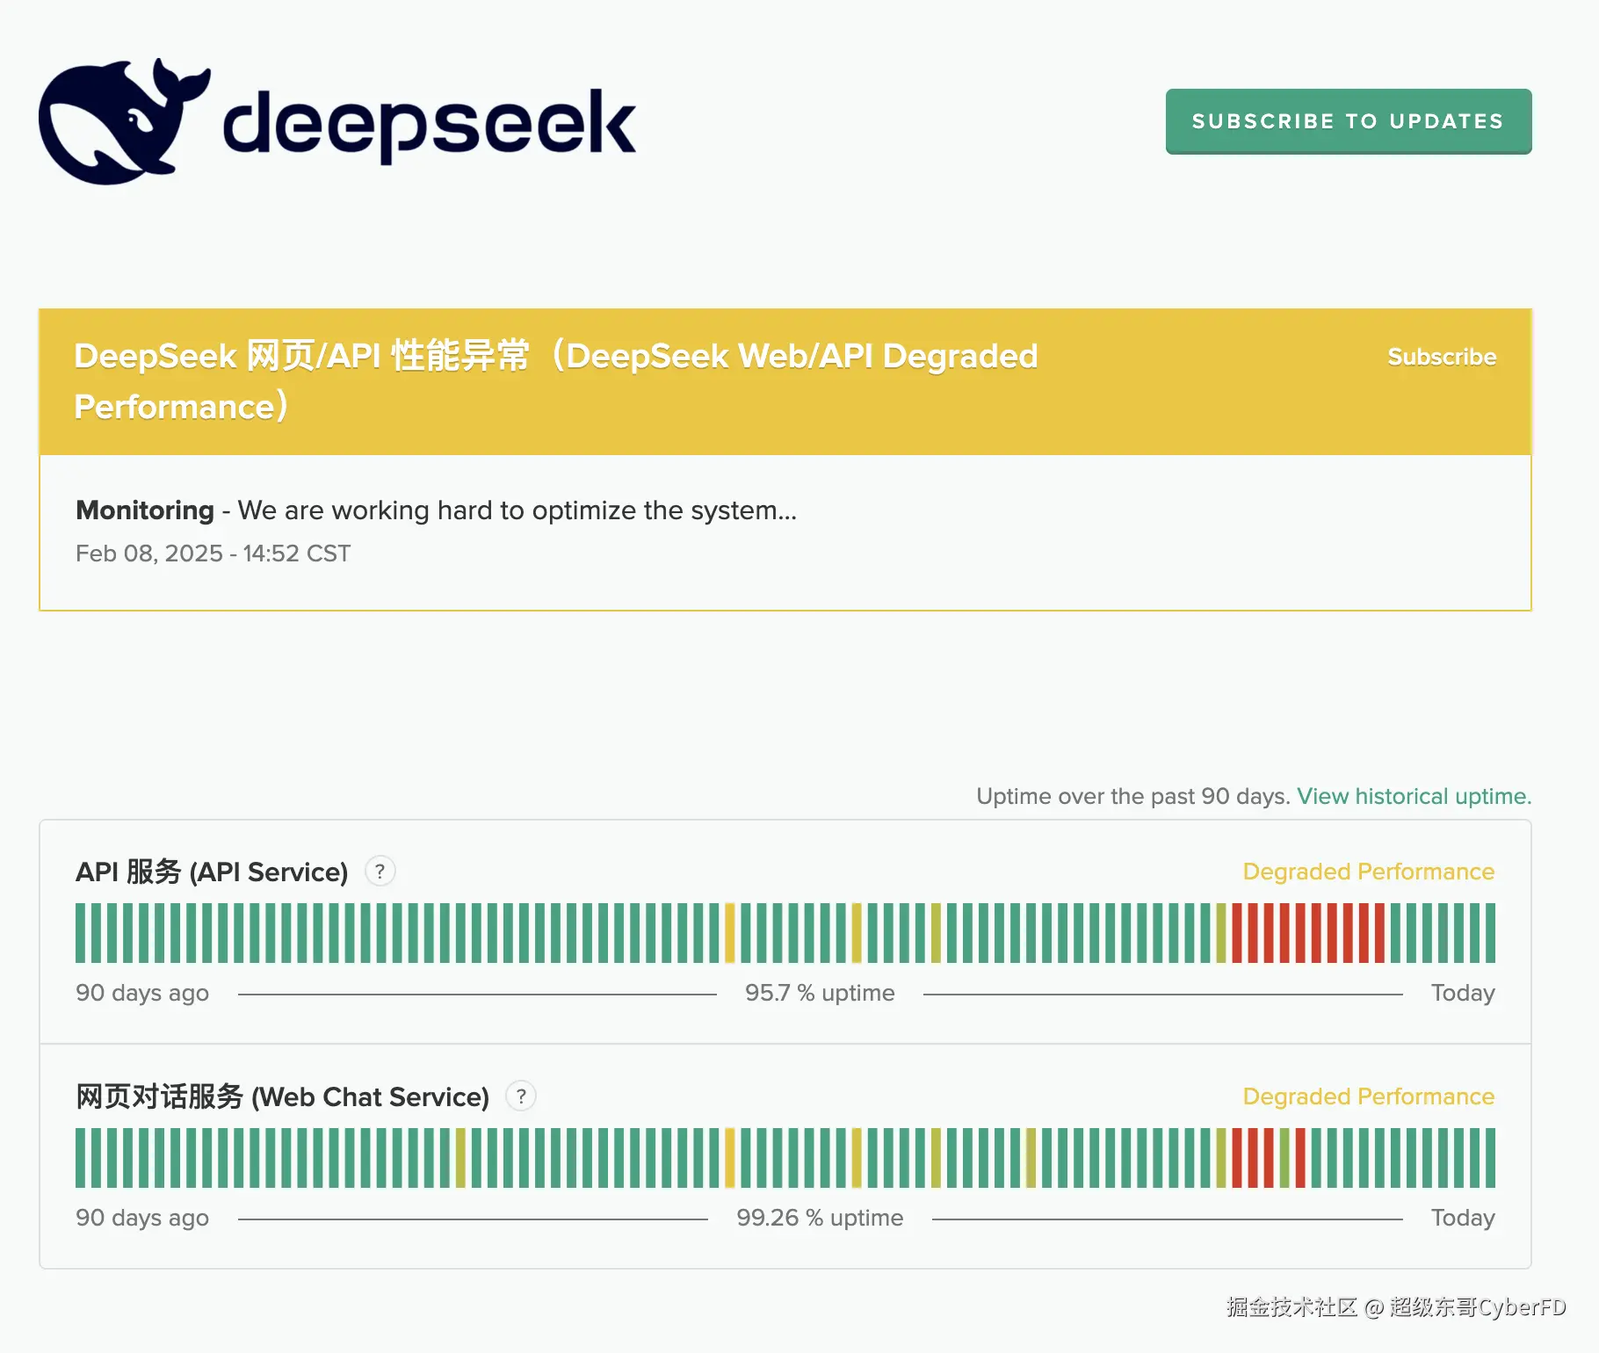Click Today label under API Service

click(x=1463, y=993)
